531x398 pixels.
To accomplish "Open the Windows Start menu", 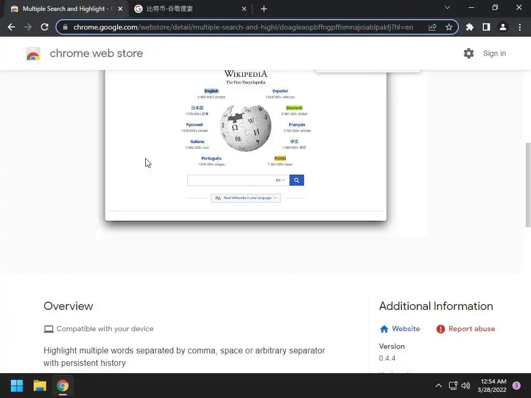I will tap(17, 386).
